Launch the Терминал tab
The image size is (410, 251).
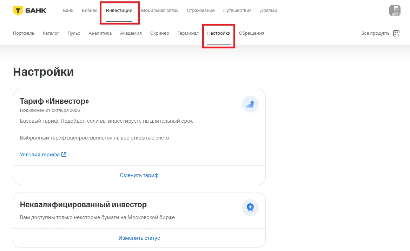[188, 33]
